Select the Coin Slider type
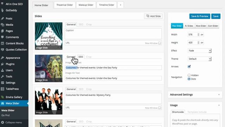The height and width of the screenshot is (127, 225). tap(213, 26)
